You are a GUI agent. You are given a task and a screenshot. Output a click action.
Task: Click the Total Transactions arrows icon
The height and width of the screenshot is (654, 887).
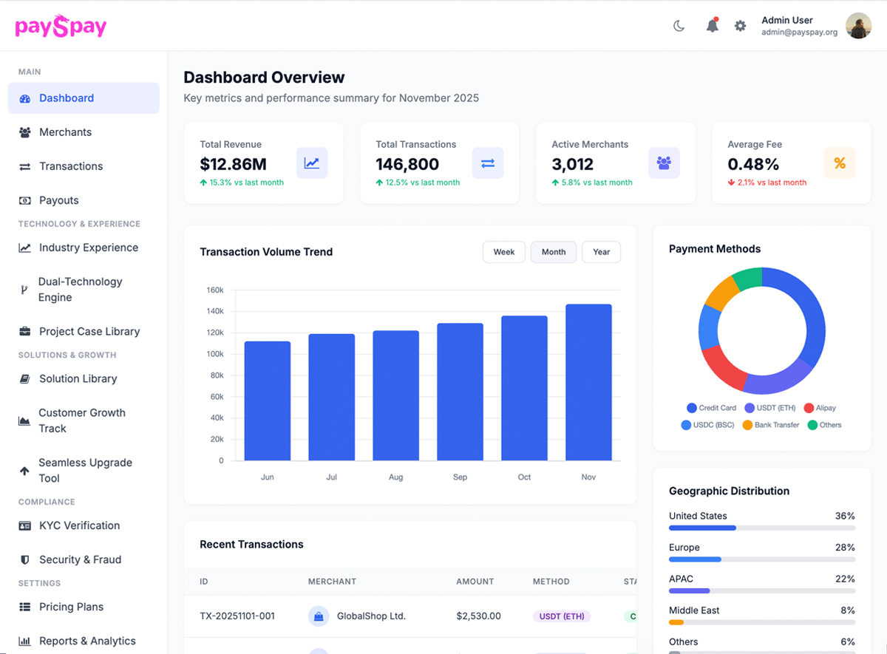tap(488, 163)
